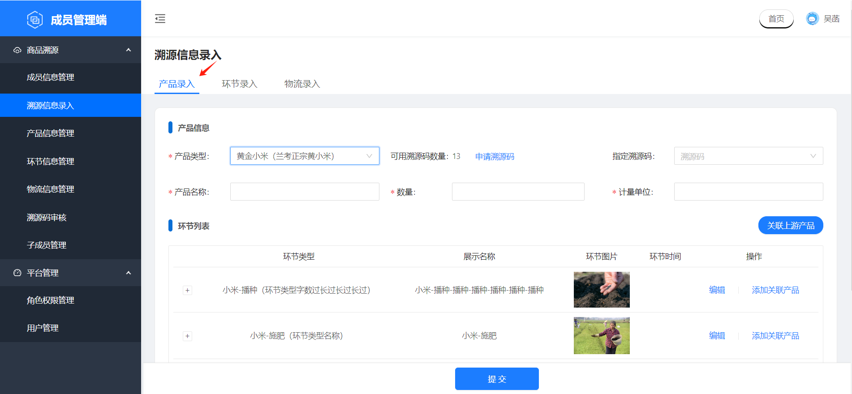Click the 产品名称 input field
This screenshot has height=394, width=852.
click(305, 192)
